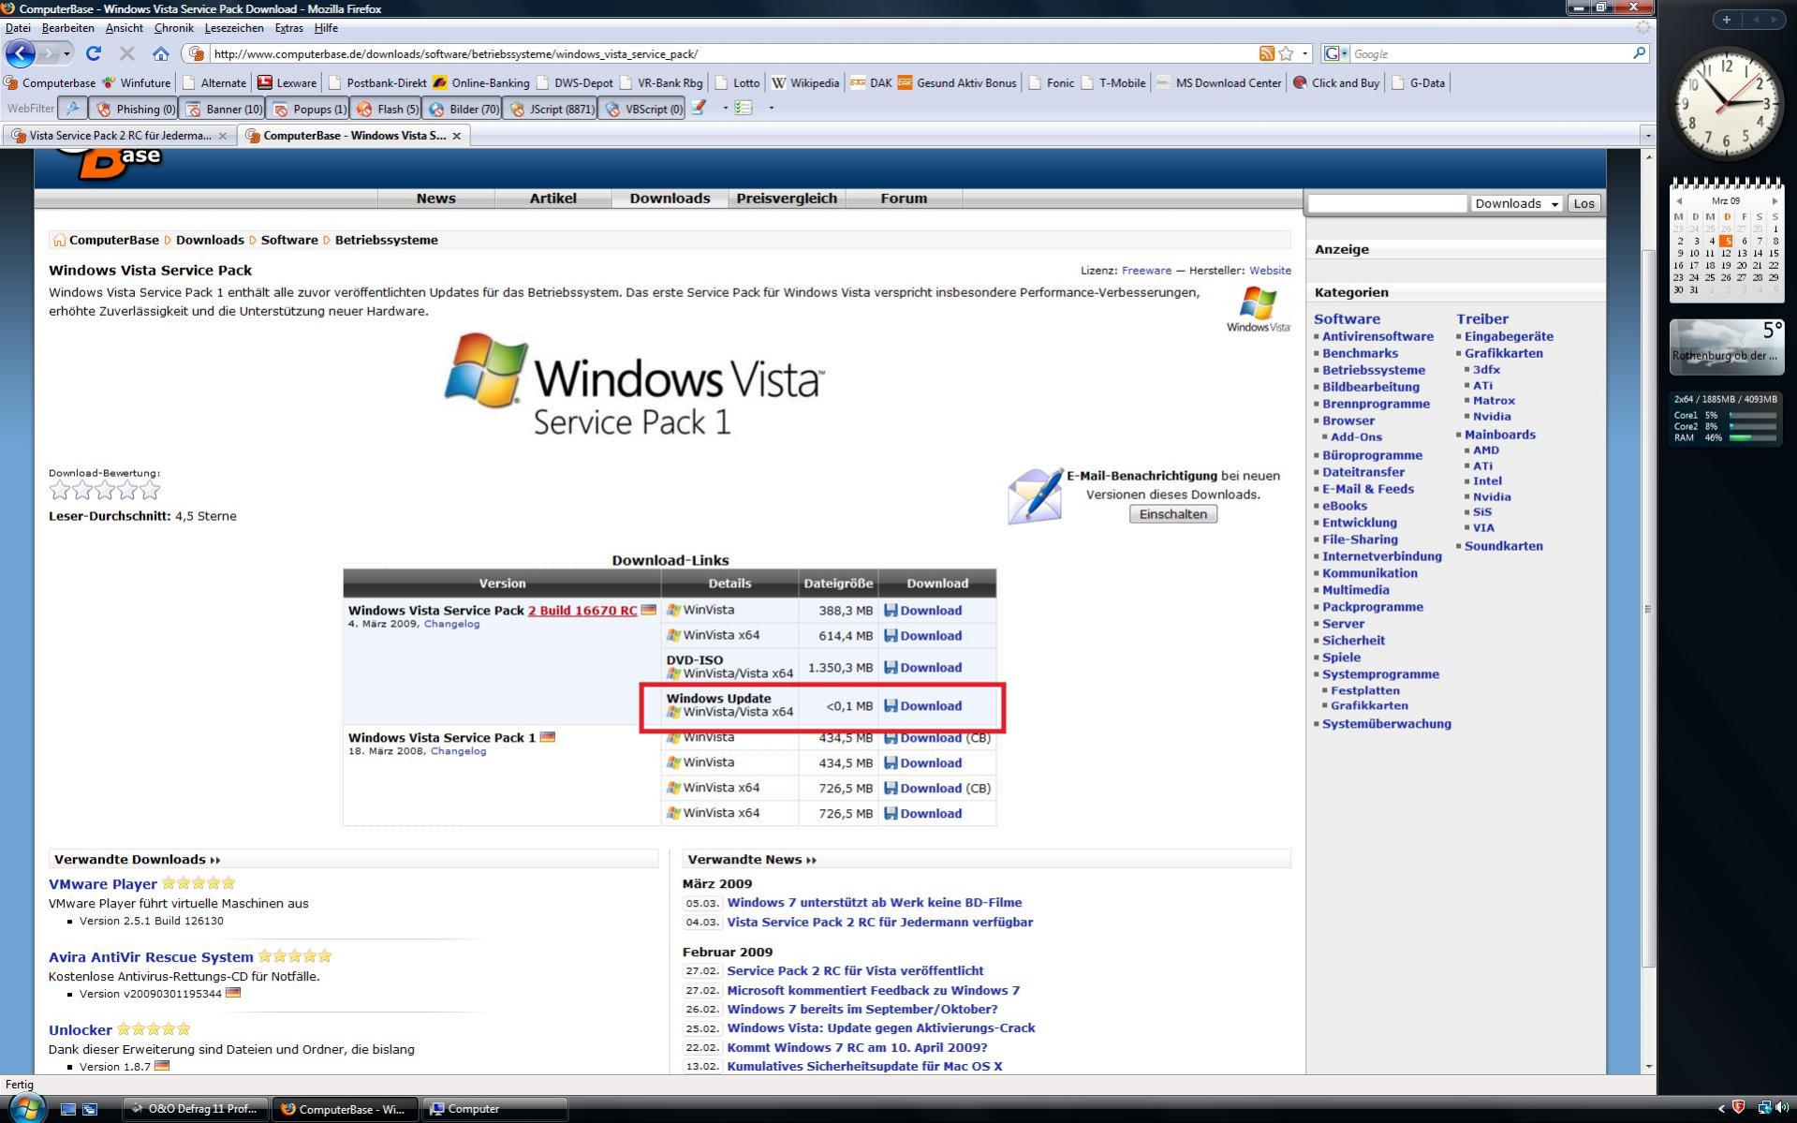Screen dimensions: 1797x1123
Task: Open the Antivirensoftware category
Action: (1377, 336)
